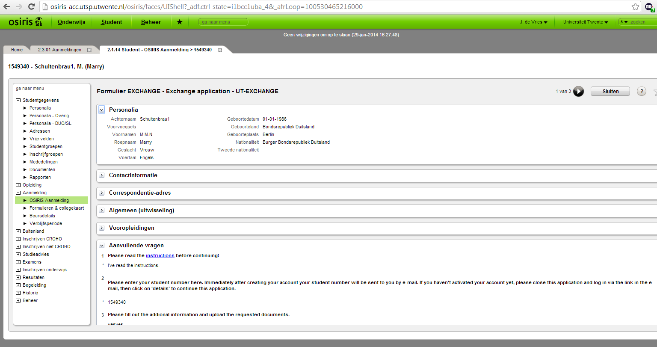Open Studentgroepen item
This screenshot has height=347, width=657.
pyautogui.click(x=46, y=146)
